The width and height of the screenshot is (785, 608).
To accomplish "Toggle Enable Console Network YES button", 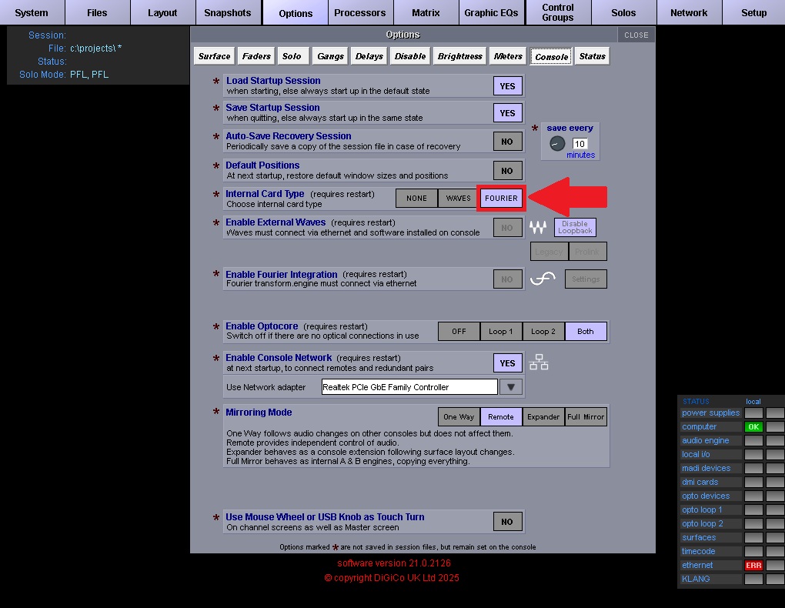I will click(508, 363).
